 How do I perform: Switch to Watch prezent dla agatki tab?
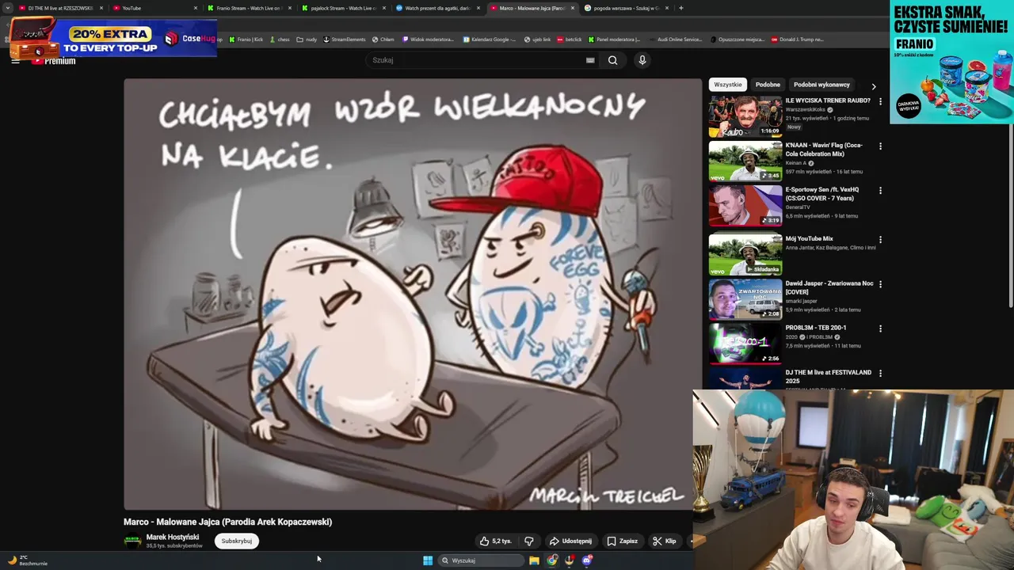click(436, 8)
